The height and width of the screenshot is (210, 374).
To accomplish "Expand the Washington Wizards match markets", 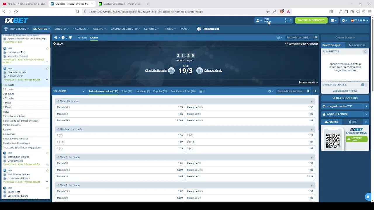I will pyautogui.click(x=47, y=164).
